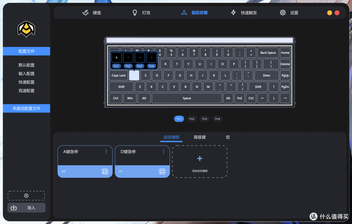The image size is (352, 224).
Task: Click the Fn2 key on bottom row
Action: tap(240, 98)
